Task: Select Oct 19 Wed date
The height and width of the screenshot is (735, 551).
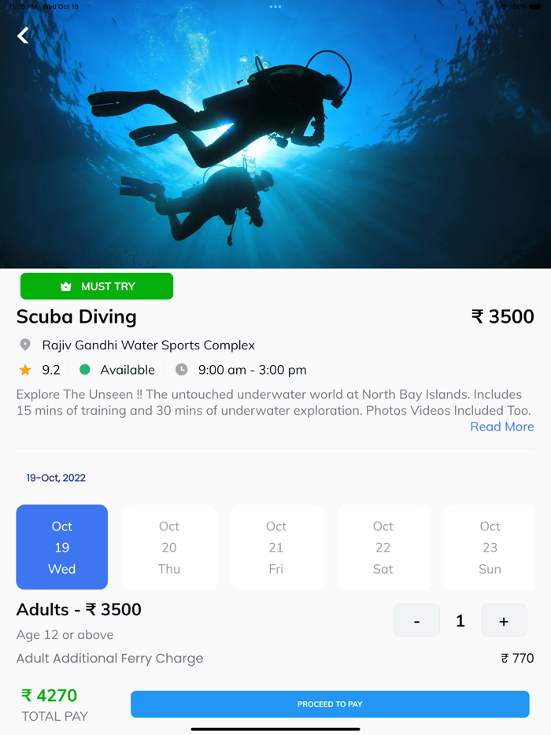Action: [x=62, y=547]
